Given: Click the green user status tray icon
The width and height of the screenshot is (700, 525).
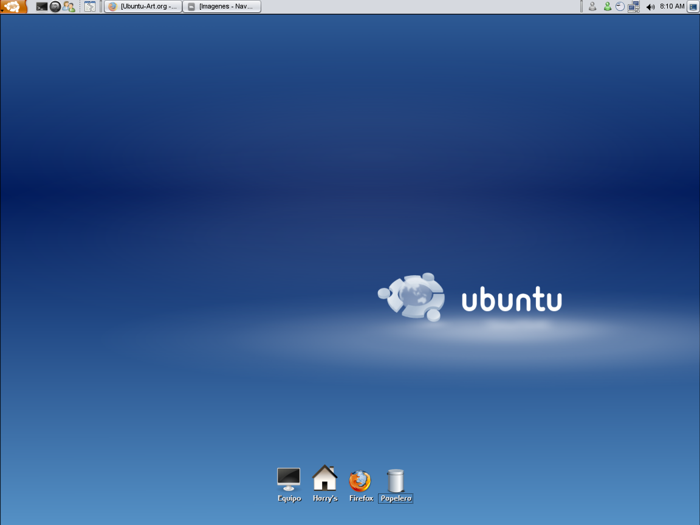Looking at the screenshot, I should 607,7.
